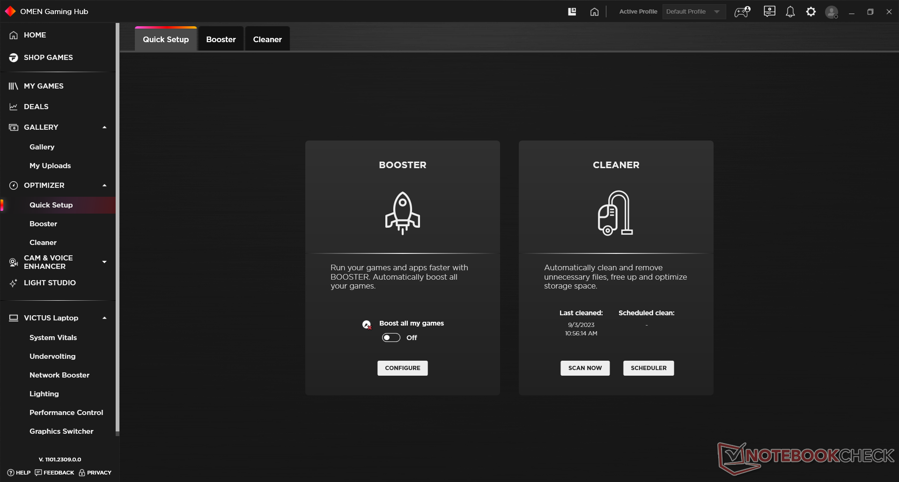Collapse the GALLERY section arrow

(x=104, y=127)
